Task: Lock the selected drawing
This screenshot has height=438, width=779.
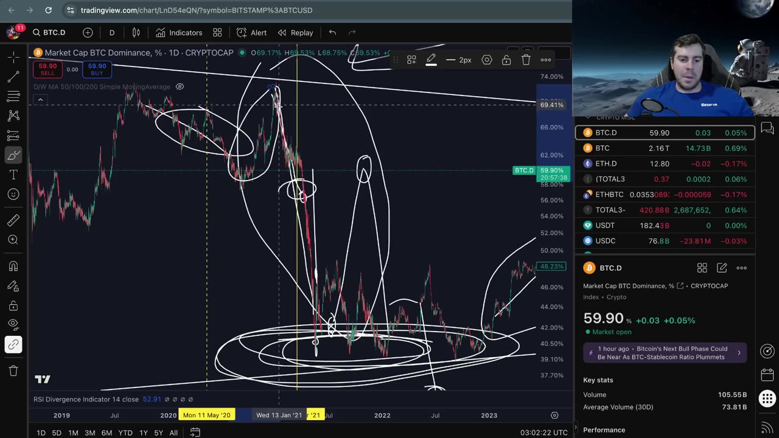Action: pos(506,60)
